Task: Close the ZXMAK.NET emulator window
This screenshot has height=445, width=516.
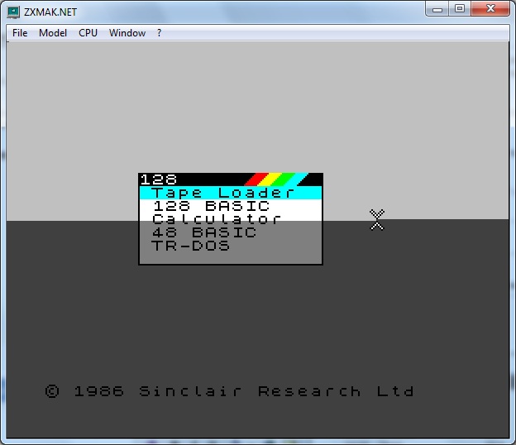Action: click(x=490, y=9)
